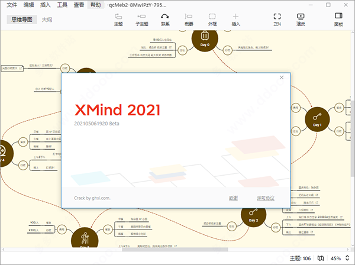Viewport: 355px width, 265px height.
Task: Click the XMind 2021 title in dialog
Action: click(117, 110)
